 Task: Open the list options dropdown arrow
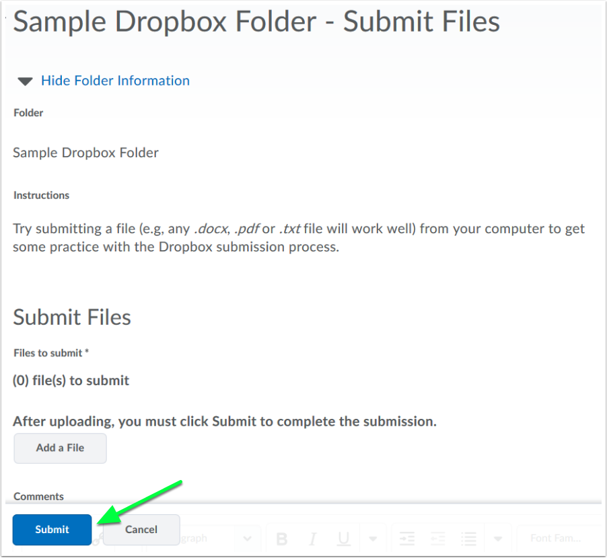498,539
